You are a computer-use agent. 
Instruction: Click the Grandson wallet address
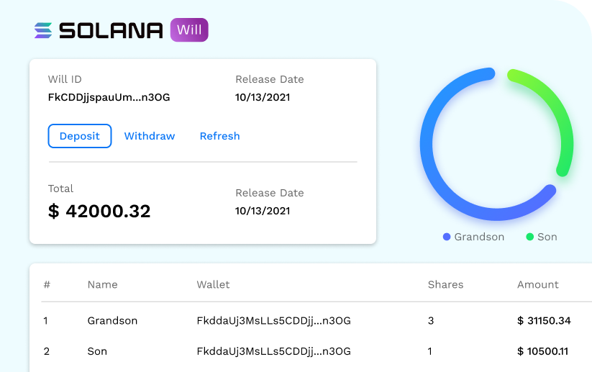[273, 321]
